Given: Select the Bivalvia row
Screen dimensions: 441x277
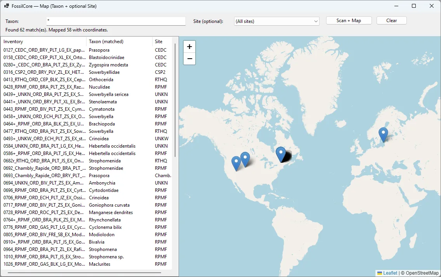Looking at the screenshot, I should click(x=87, y=242).
